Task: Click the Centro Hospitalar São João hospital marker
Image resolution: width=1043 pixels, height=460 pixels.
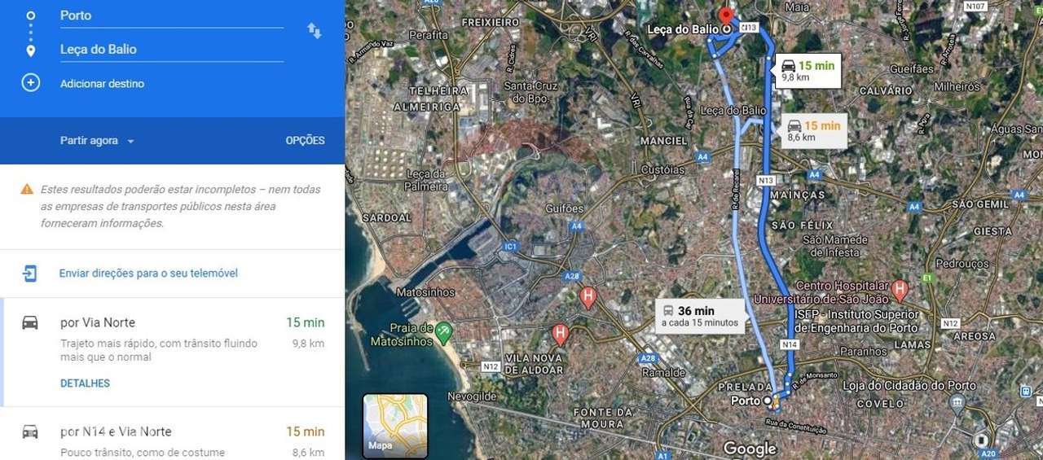Action: pos(900,288)
